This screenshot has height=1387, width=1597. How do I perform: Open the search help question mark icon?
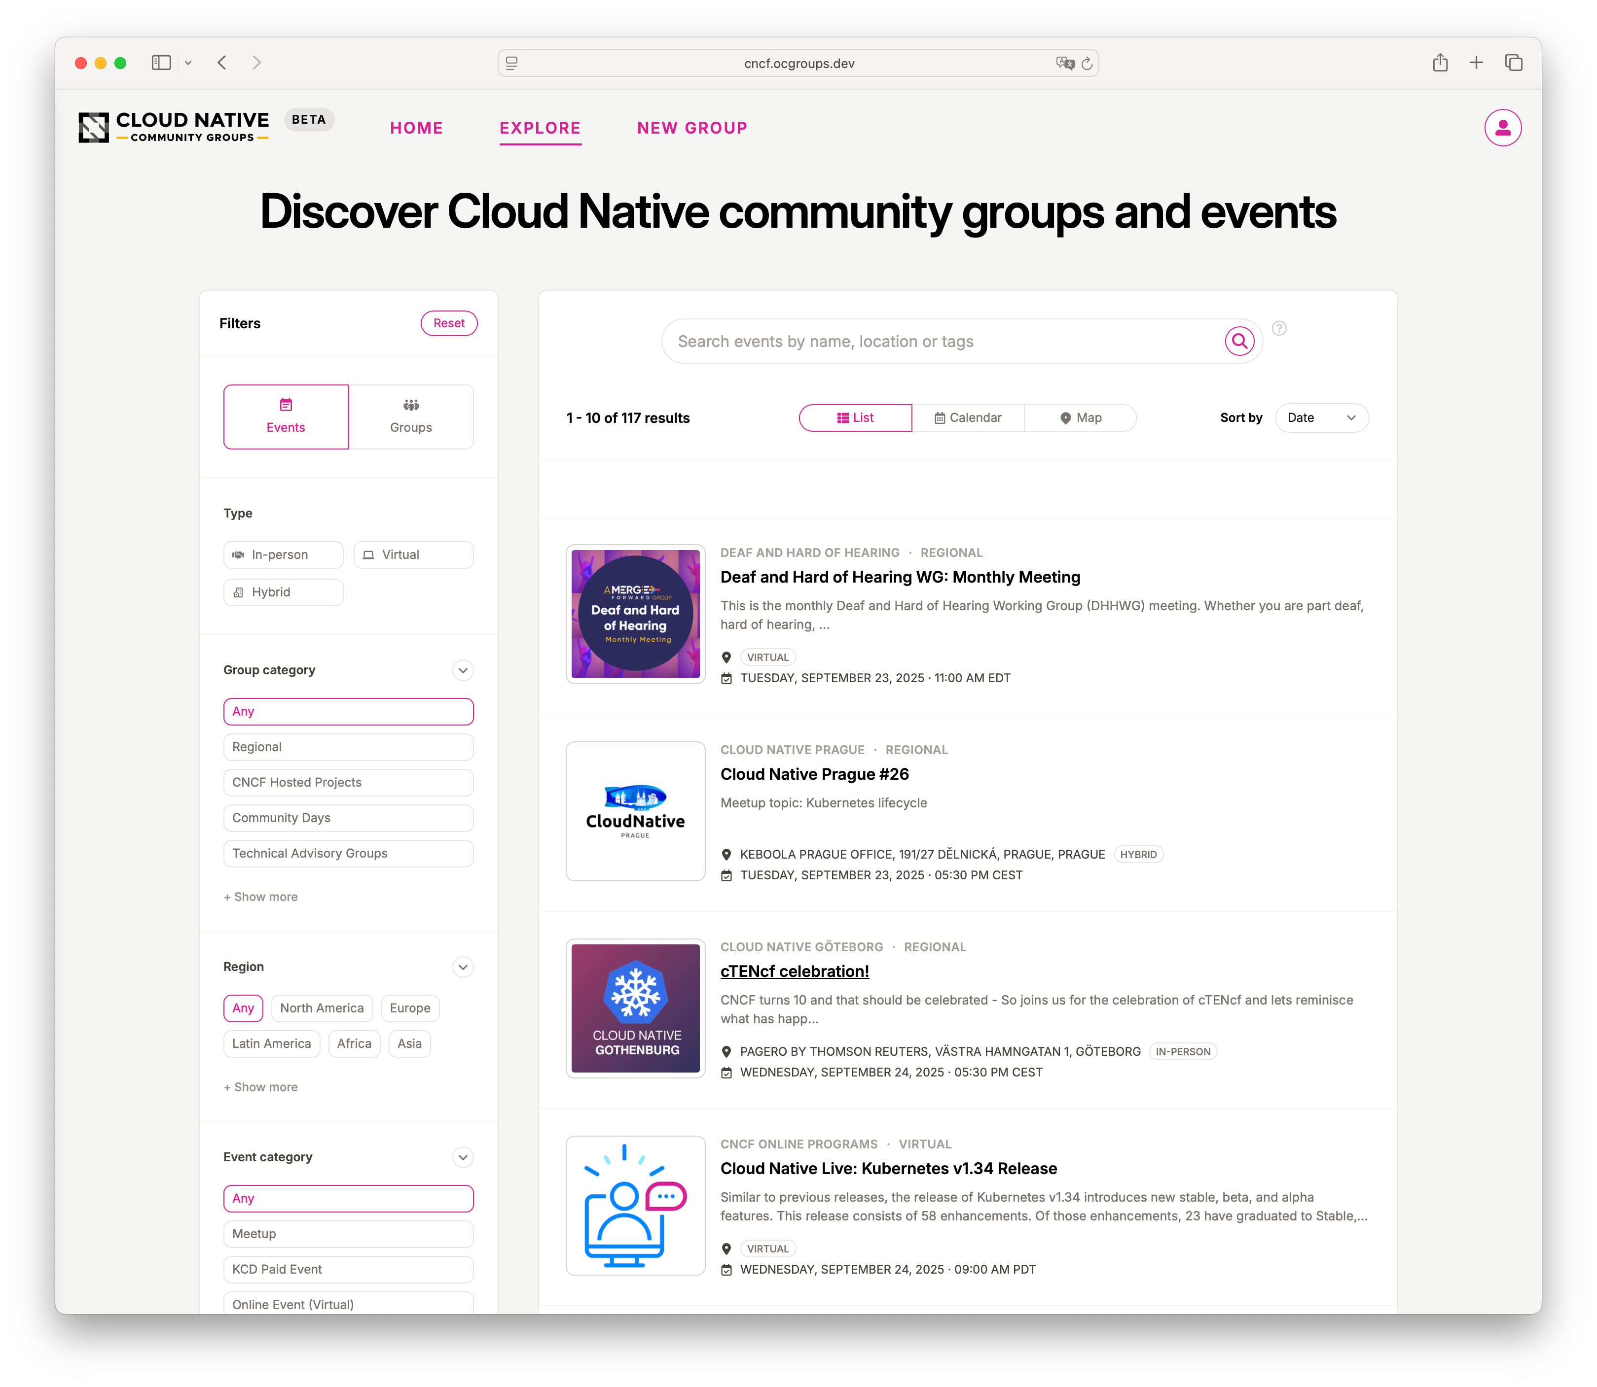point(1279,328)
